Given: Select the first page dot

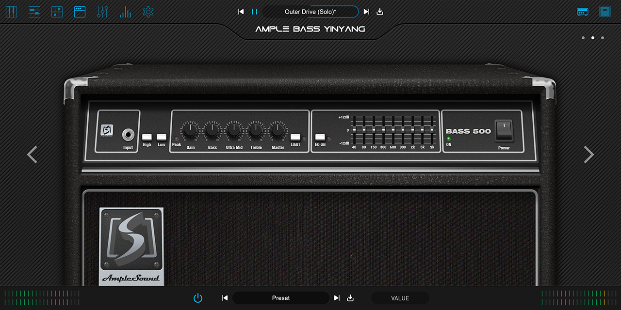Looking at the screenshot, I should pos(583,38).
